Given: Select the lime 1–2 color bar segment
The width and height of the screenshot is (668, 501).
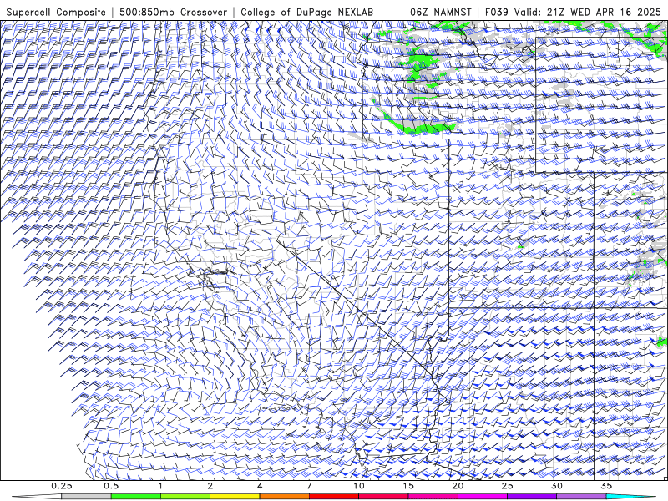Looking at the screenshot, I should coord(185,497).
